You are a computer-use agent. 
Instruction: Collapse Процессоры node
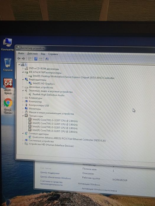tap(23, 116)
